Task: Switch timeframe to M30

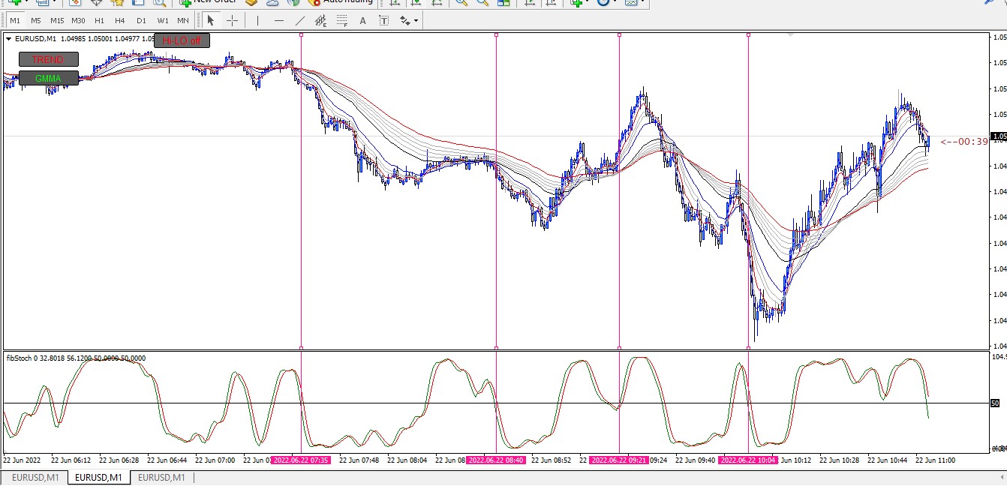Action: pos(78,20)
